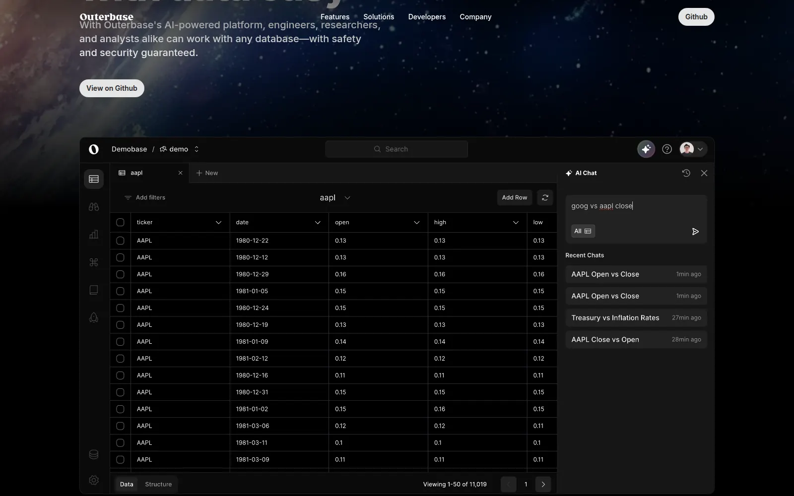Click the rocket sidebar icon
794x496 pixels.
(x=94, y=317)
